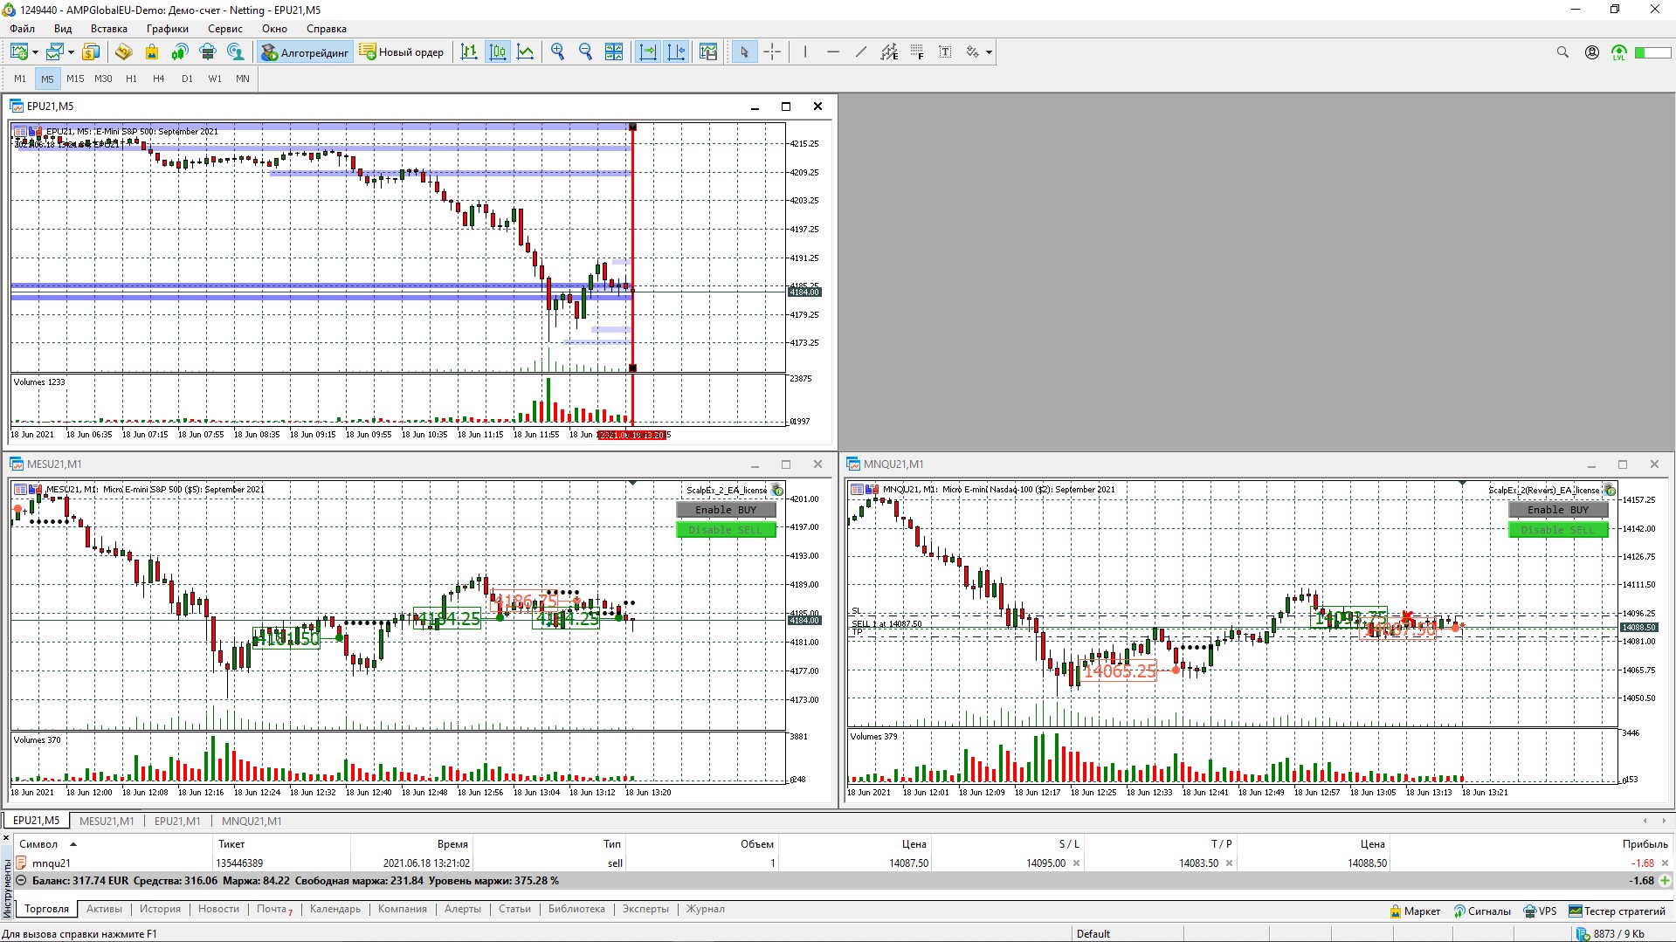Zoom out on the chart
The image size is (1676, 942).
[x=585, y=52]
